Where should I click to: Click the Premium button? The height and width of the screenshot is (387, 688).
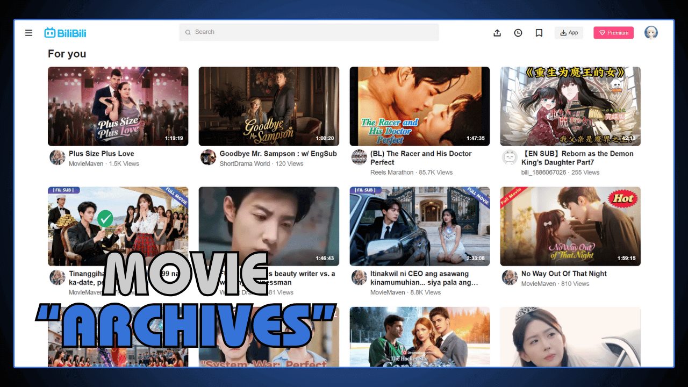pyautogui.click(x=613, y=32)
